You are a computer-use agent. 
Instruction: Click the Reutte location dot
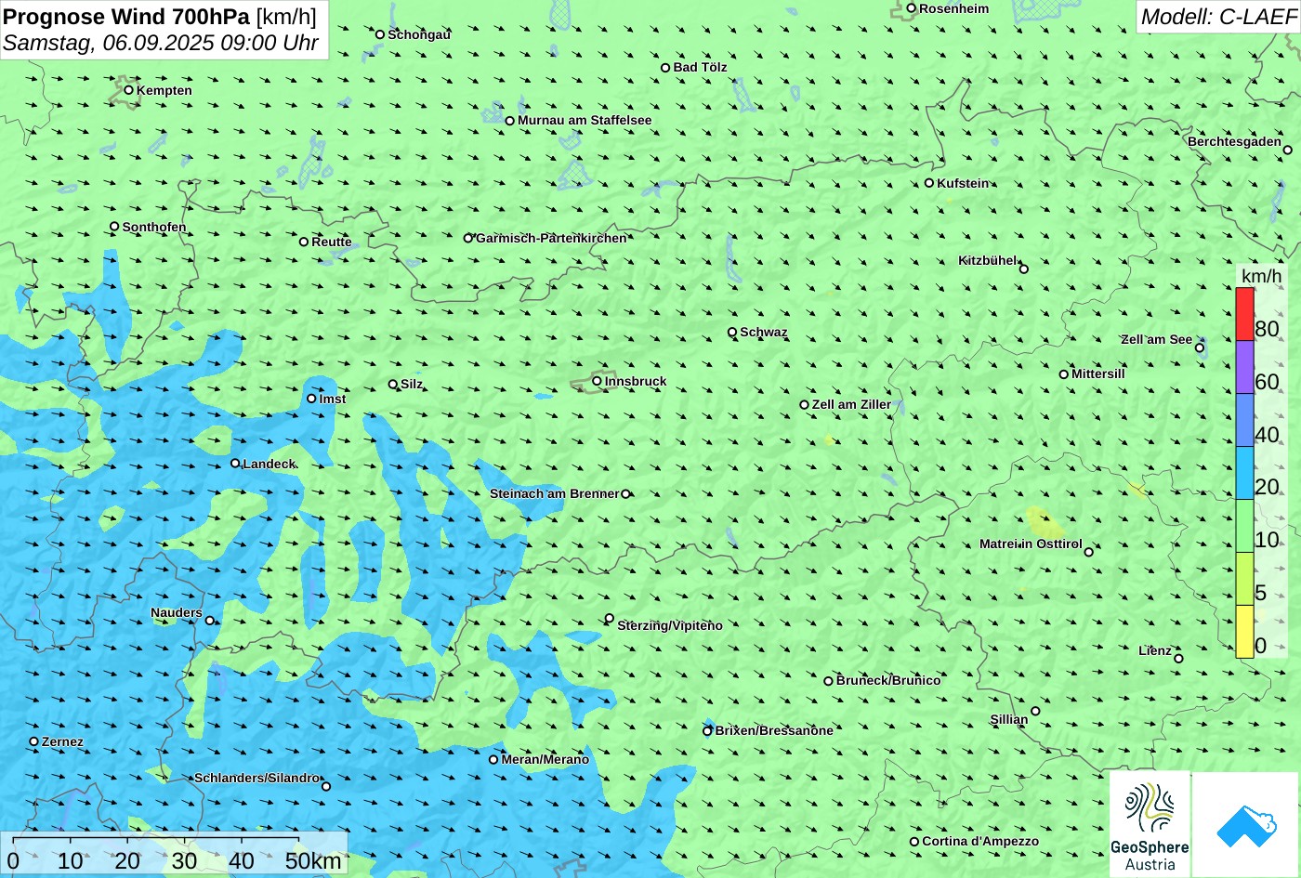304,242
